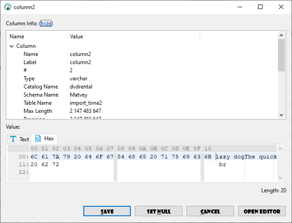292x223 pixels.
Task: Open the value in external editor
Action: coord(262,211)
